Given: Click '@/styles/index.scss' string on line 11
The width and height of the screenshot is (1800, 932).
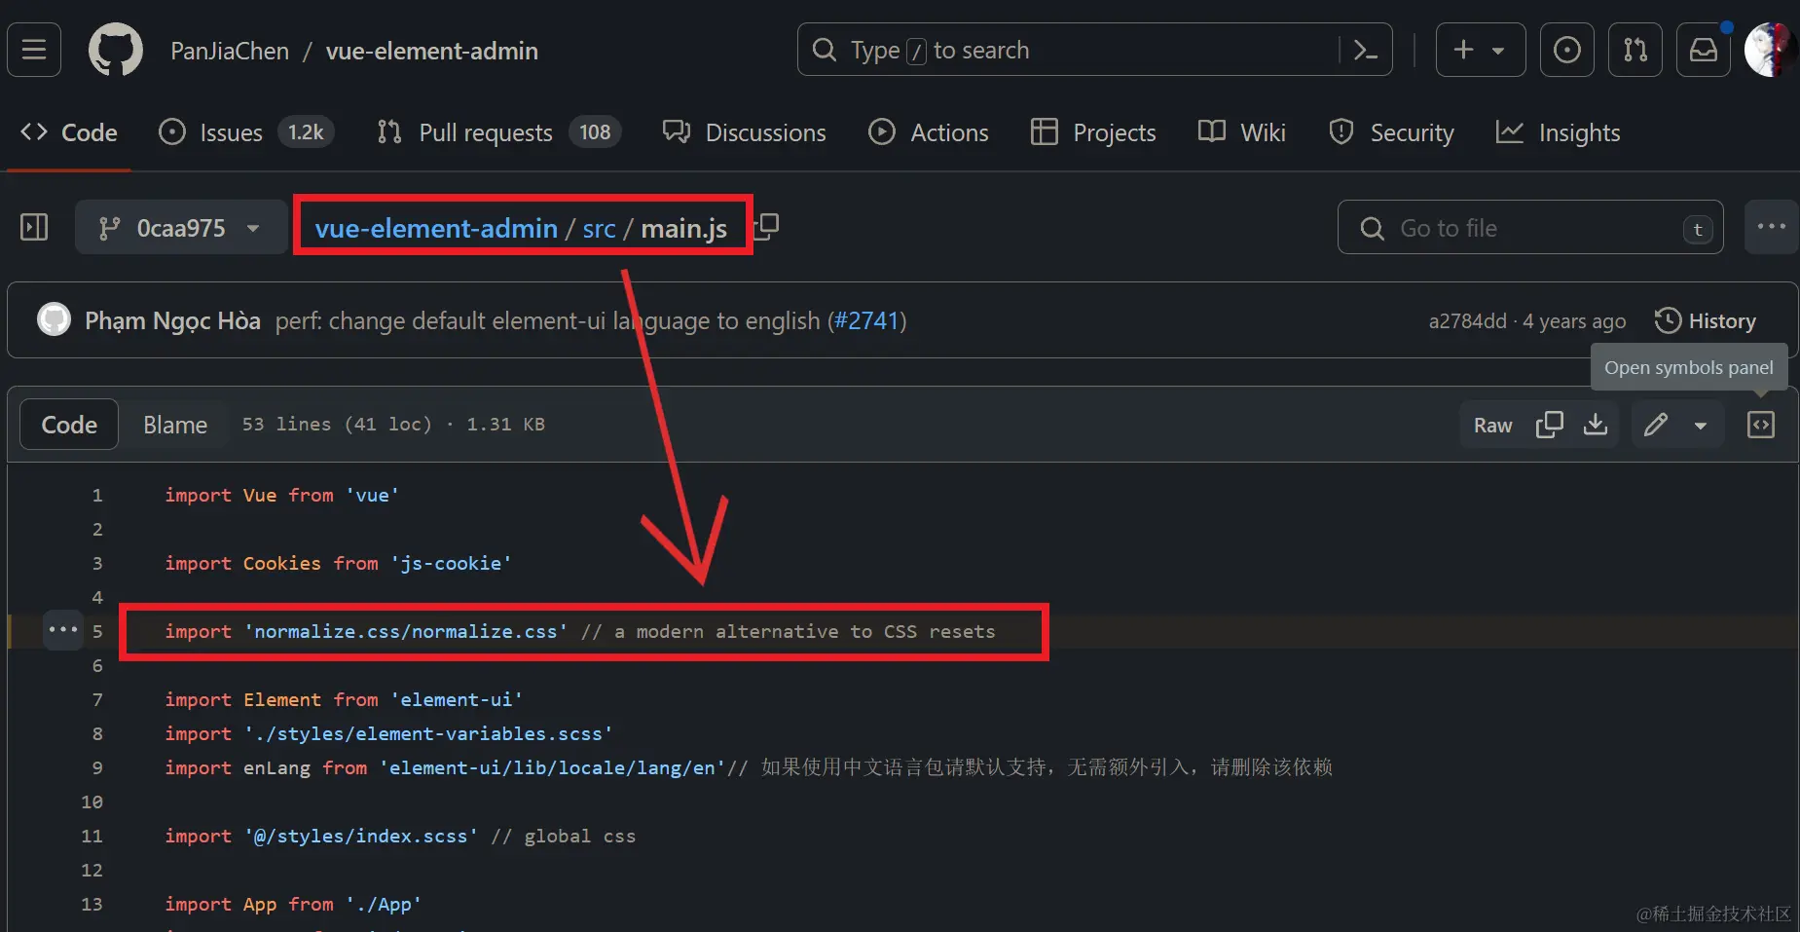Looking at the screenshot, I should [360, 836].
